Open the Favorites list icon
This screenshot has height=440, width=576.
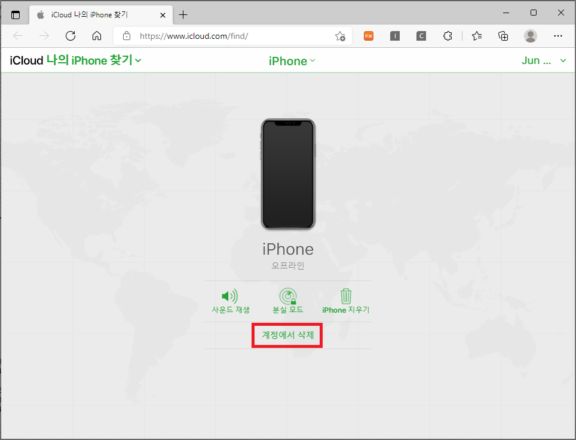(477, 36)
